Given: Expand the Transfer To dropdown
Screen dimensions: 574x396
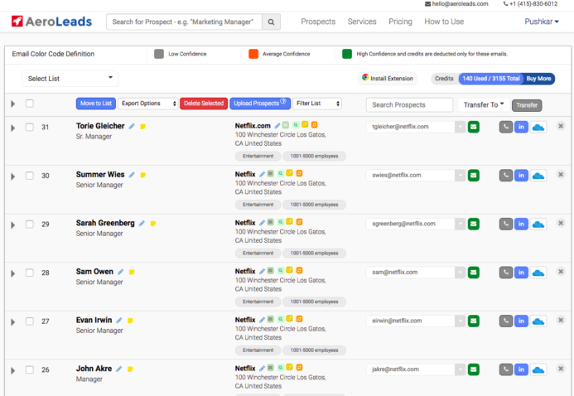Looking at the screenshot, I should [x=485, y=105].
